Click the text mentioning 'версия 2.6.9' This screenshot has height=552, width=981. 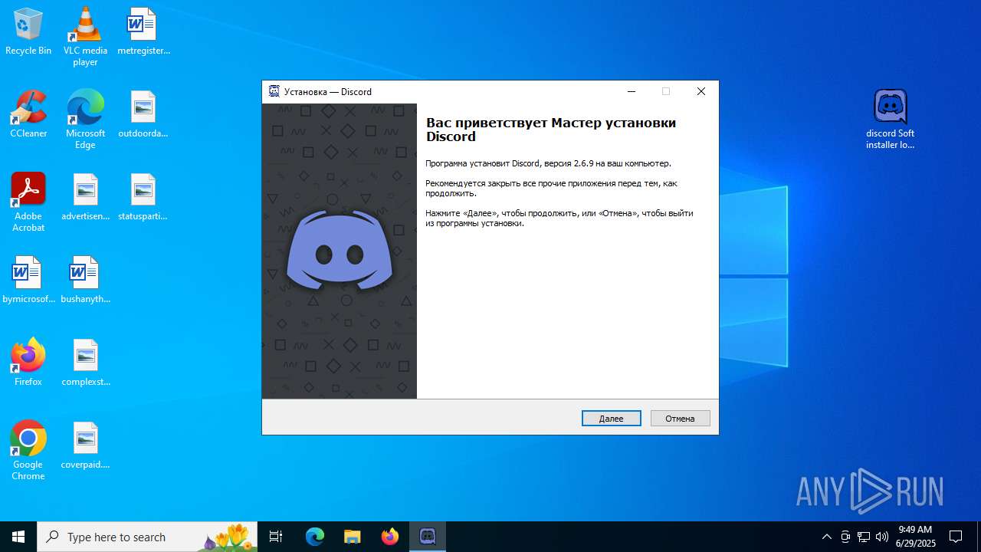pos(548,163)
